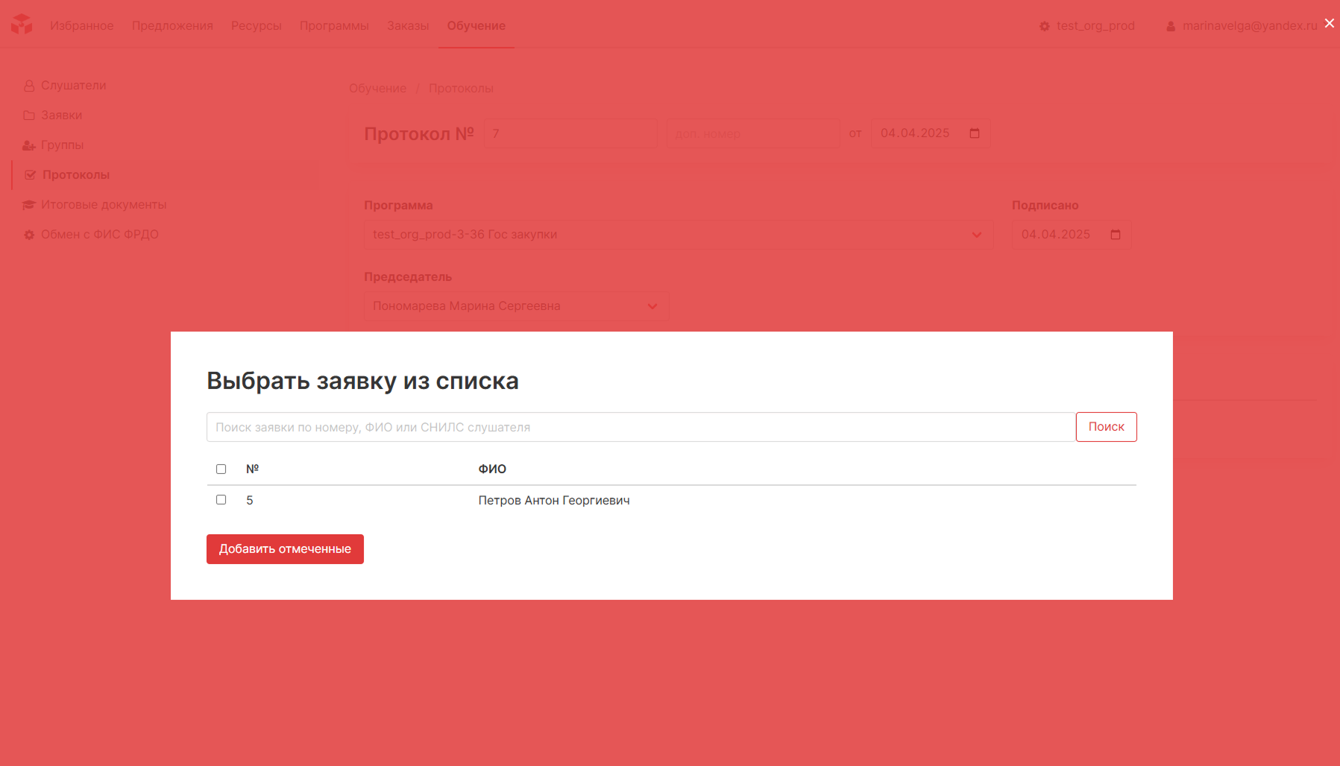Click the Протоколы check icon in sidebar
Image resolution: width=1340 pixels, height=766 pixels.
point(30,175)
